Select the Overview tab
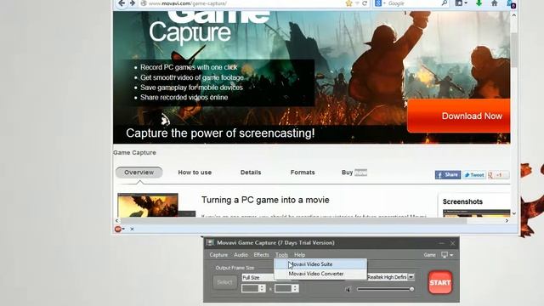Image resolution: width=544 pixels, height=306 pixels. [x=139, y=173]
